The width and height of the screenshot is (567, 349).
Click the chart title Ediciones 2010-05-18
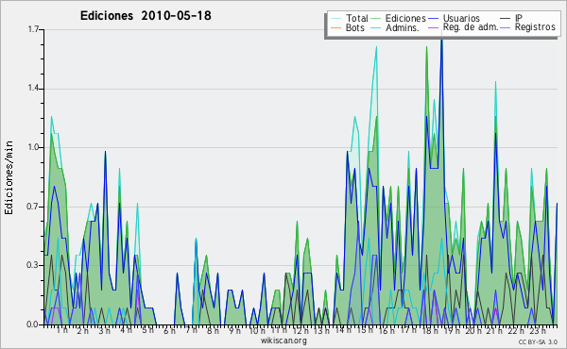146,16
